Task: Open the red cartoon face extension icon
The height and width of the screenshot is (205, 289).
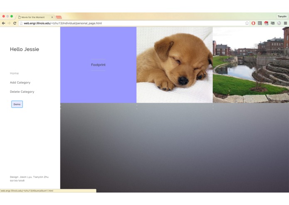Action: (x=266, y=23)
